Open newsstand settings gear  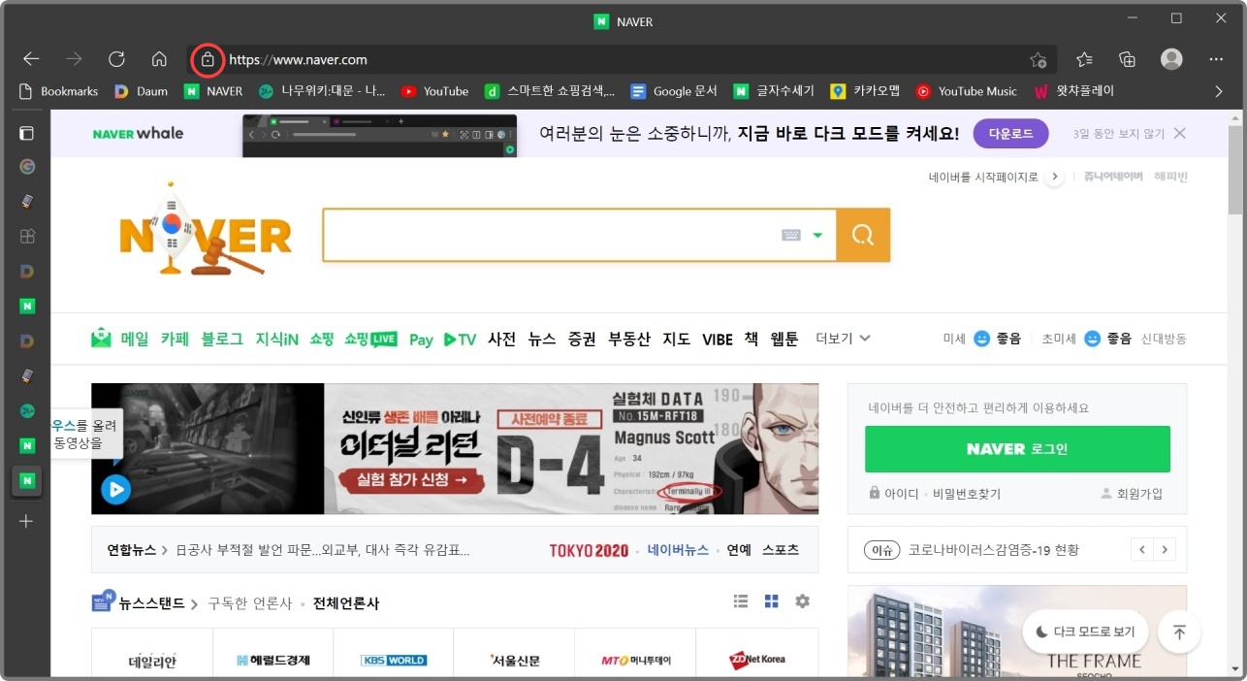(802, 601)
